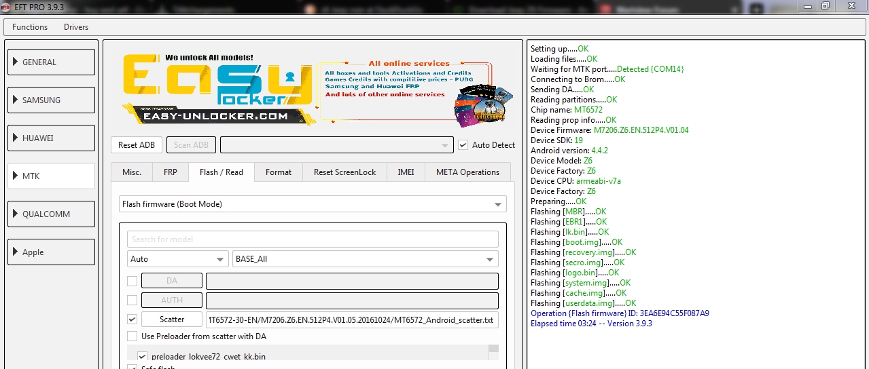Expand the HUAWEI section
The width and height of the screenshot is (869, 369).
(x=52, y=138)
